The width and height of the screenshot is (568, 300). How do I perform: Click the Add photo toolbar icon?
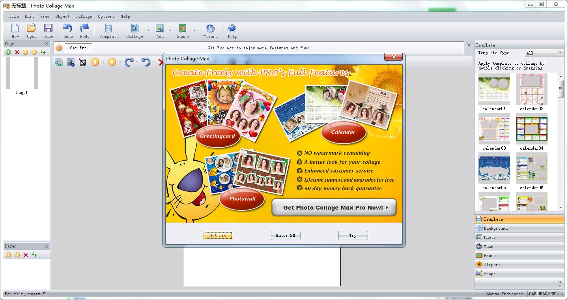tap(160, 28)
